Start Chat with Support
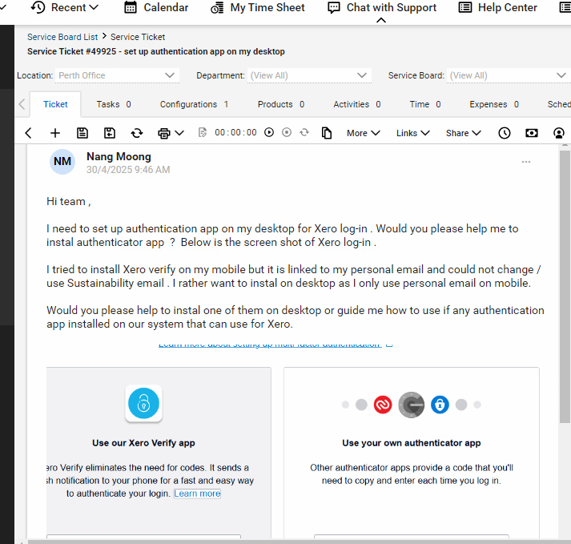Viewport: 571px width, 544px height. 382,7
